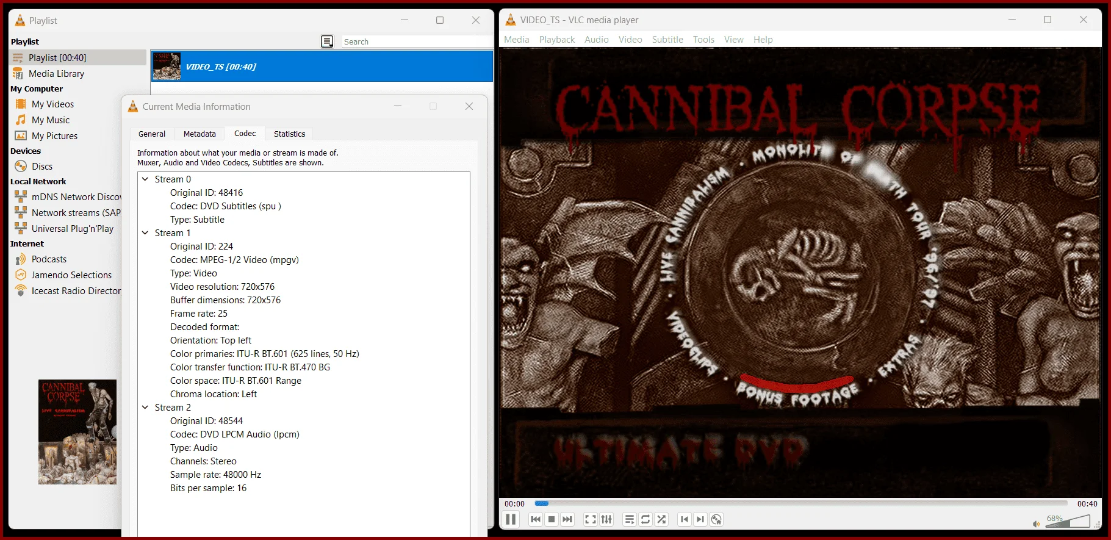Viewport: 1111px width, 540px height.
Task: Switch to the General tab
Action: 152,134
